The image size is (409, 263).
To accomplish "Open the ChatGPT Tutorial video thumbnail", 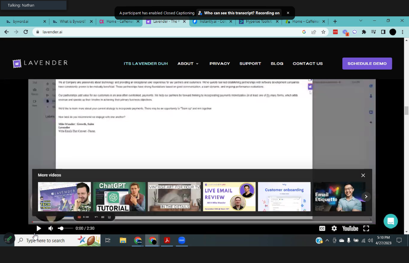I will point(119,196).
